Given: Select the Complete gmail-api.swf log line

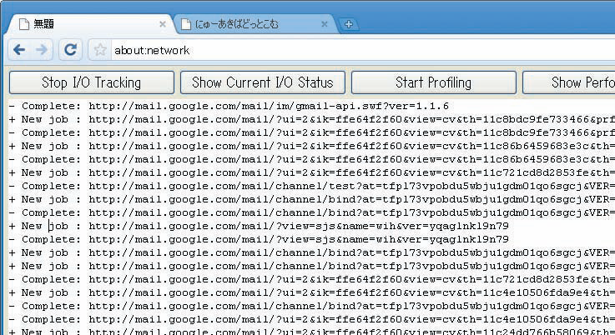Looking at the screenshot, I should [x=229, y=106].
